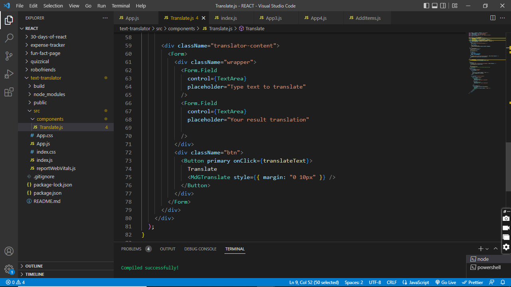Screen dimensions: 511x287
Task: Open the File menu
Action: pyautogui.click(x=20, y=6)
